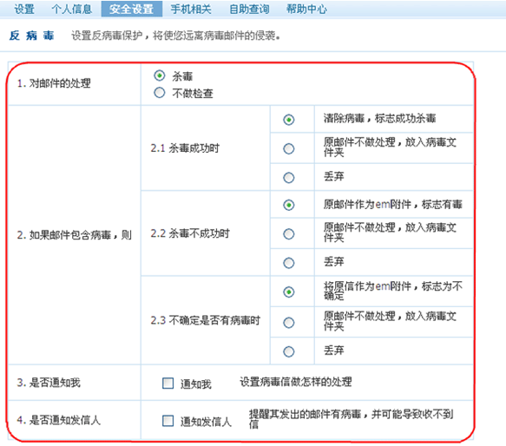Select 放入病毒文件夹 radio under 2.3 不确定是否有病毒时

288,323
